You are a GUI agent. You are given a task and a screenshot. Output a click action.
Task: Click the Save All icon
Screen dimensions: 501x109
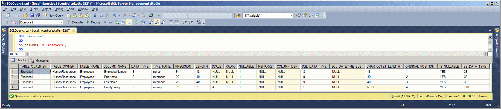point(38,15)
